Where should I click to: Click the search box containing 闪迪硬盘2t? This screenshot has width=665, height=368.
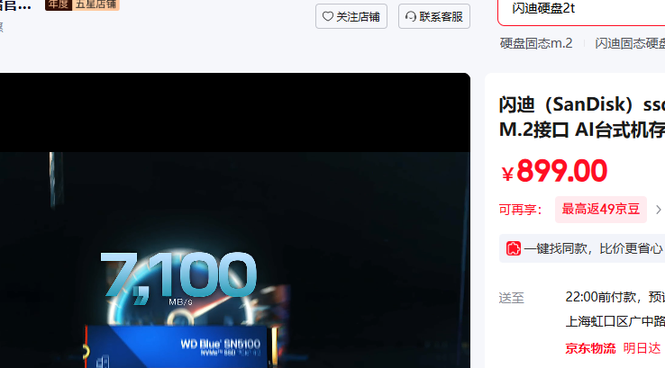tap(586, 9)
